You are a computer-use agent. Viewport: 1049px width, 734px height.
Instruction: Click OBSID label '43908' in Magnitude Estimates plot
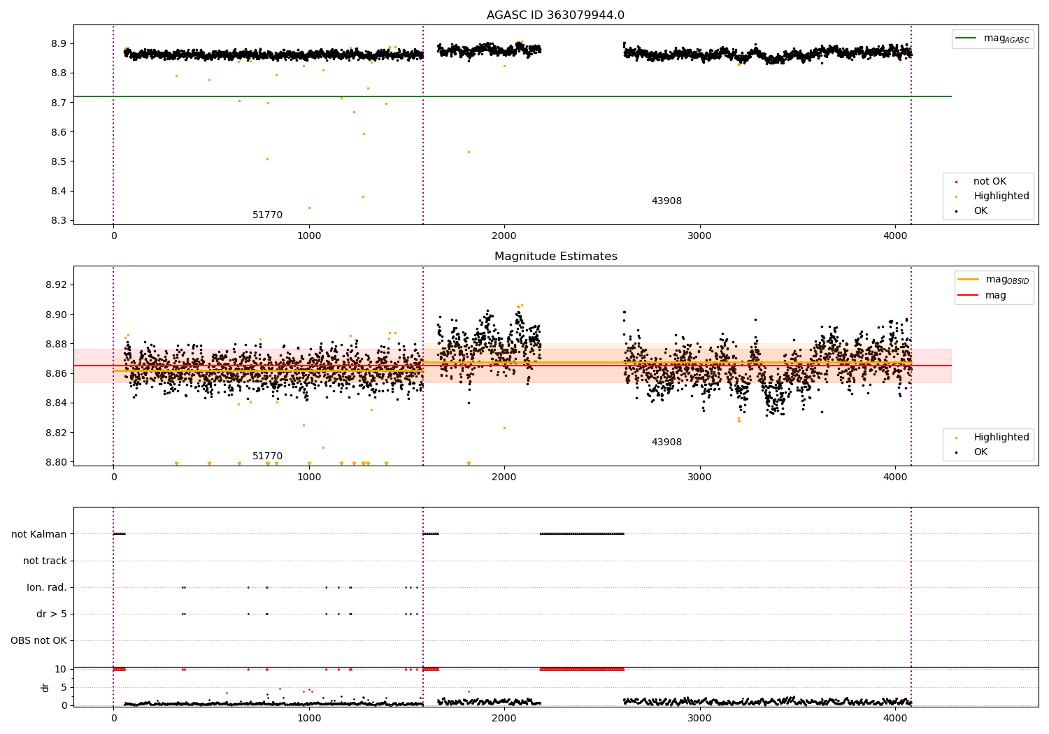coord(666,442)
